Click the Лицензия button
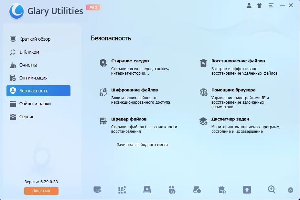300x200 pixels. pos(41,191)
